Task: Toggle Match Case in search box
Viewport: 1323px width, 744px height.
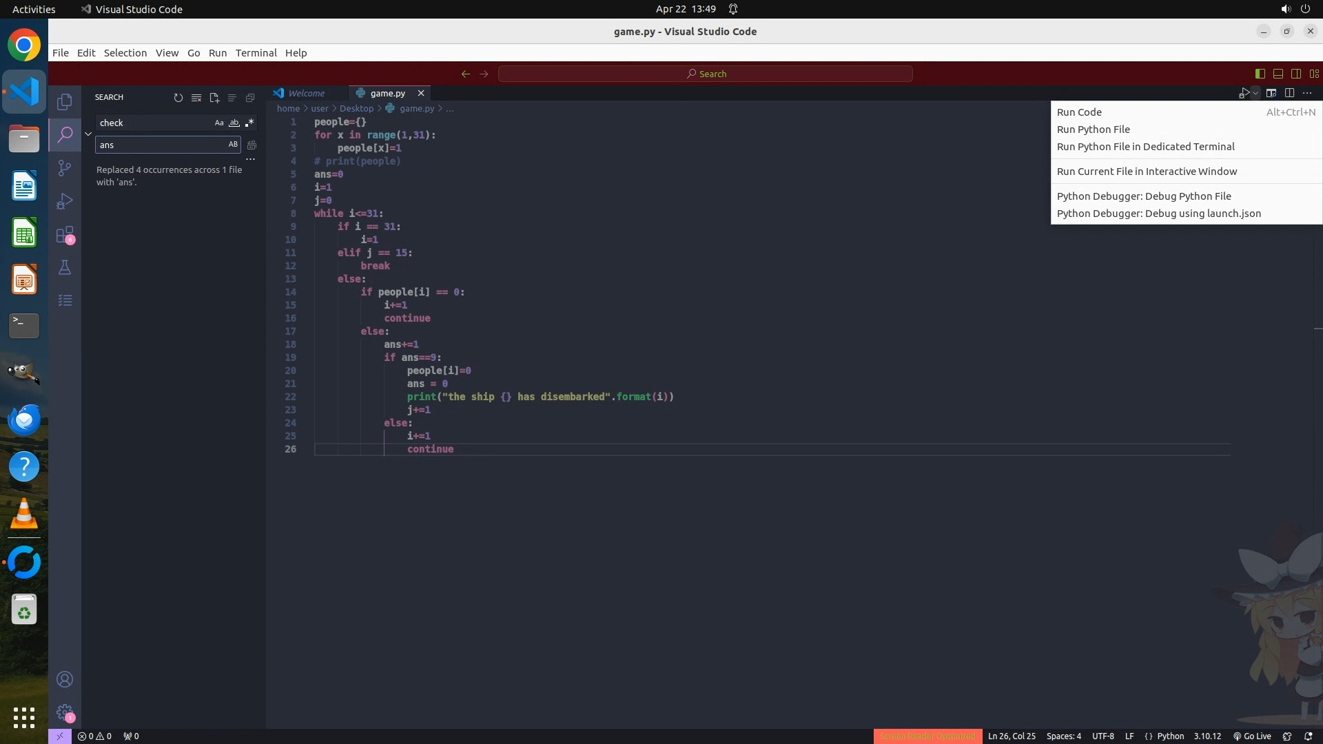Action: click(219, 123)
